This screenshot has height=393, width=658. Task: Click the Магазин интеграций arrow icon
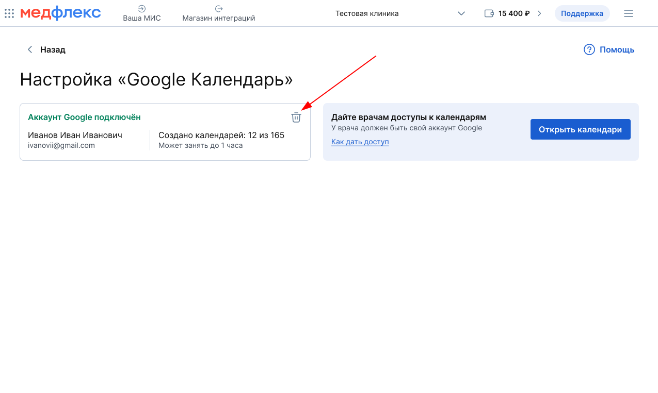tap(219, 9)
